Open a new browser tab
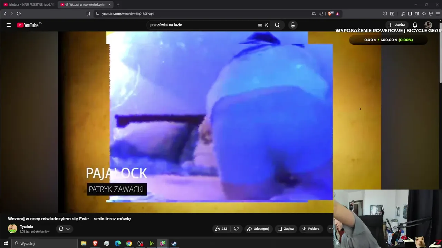 (x=118, y=4)
